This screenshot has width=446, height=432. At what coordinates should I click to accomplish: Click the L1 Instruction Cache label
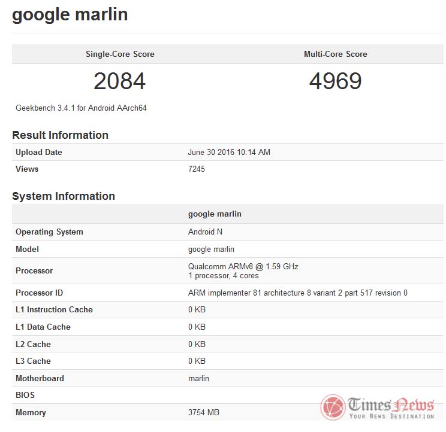coord(54,309)
